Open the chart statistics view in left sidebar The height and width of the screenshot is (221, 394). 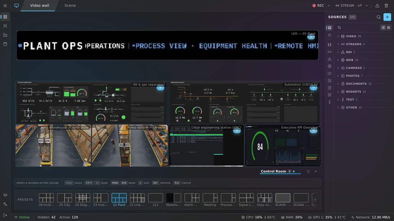5,35
